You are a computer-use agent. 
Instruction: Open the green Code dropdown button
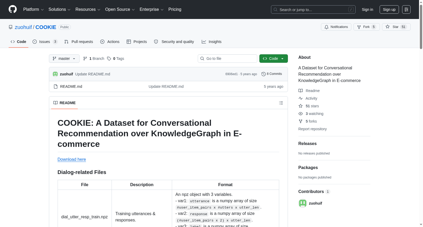pyautogui.click(x=274, y=59)
